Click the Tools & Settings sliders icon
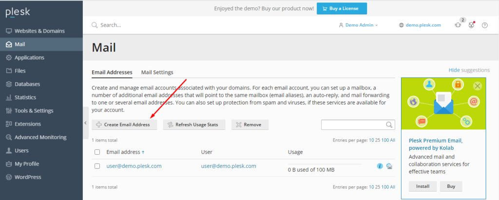Image resolution: width=499 pixels, height=200 pixels. 9,110
